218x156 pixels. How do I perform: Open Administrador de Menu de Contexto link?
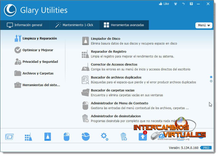pos(119,103)
